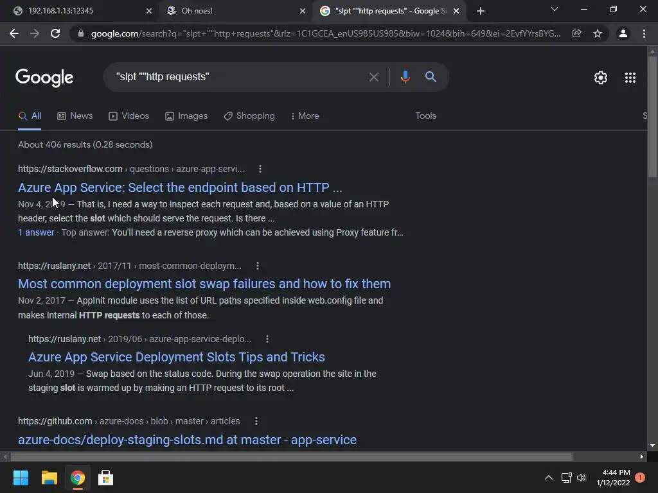Image resolution: width=658 pixels, height=493 pixels.
Task: Switch to Videos results
Action: tap(129, 116)
